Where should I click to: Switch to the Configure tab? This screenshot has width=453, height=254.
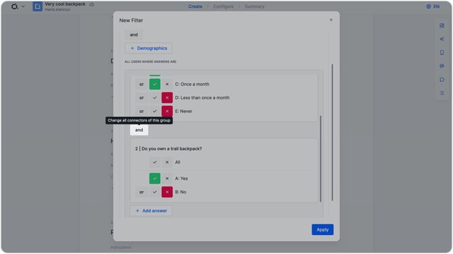tap(223, 6)
